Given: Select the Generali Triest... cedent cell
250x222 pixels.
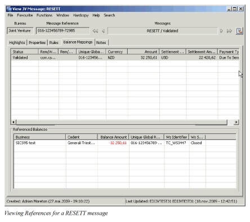Looking at the screenshot, I should 82,143.
